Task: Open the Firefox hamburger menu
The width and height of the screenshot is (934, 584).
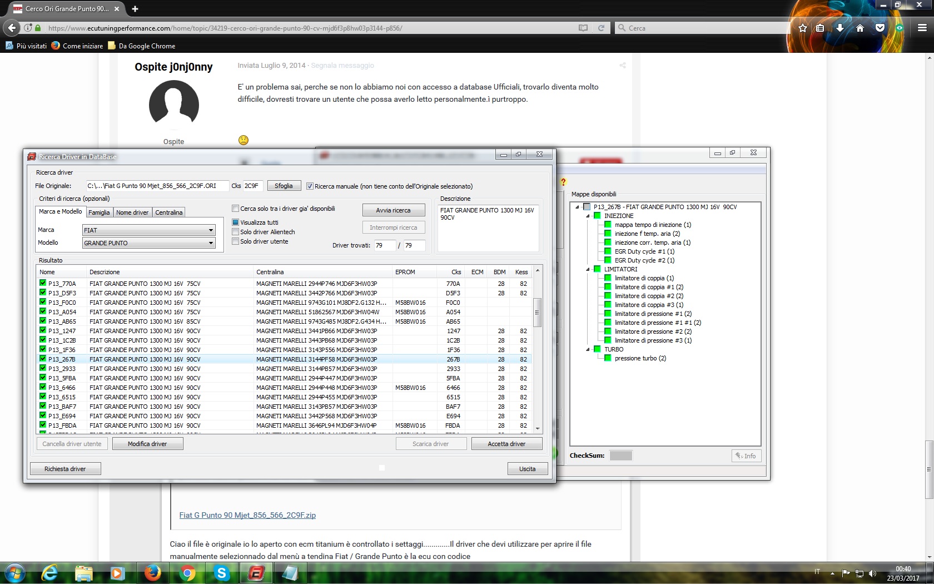Action: coord(922,28)
